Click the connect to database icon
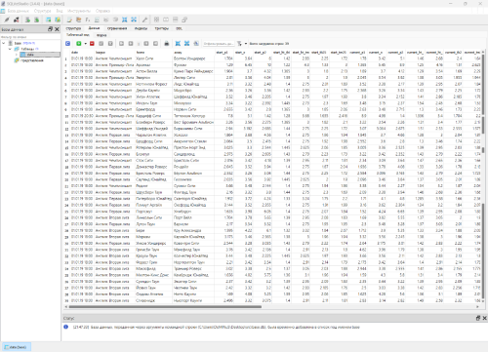Viewport: 488px width, 352px height. click(7, 20)
